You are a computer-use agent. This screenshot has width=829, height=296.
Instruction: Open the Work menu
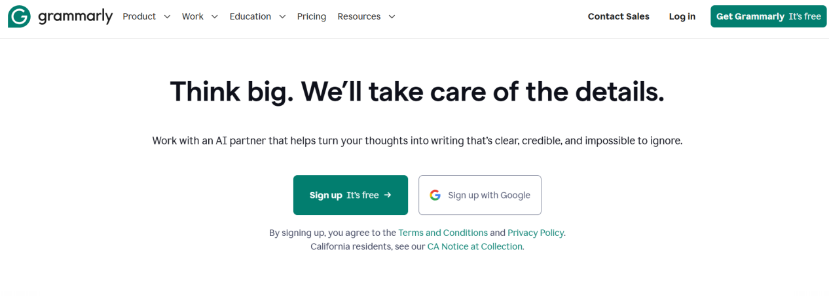(x=200, y=16)
